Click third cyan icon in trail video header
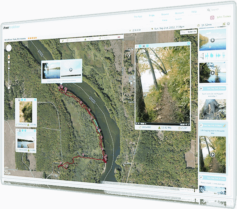The image size is (237, 209). (147, 46)
